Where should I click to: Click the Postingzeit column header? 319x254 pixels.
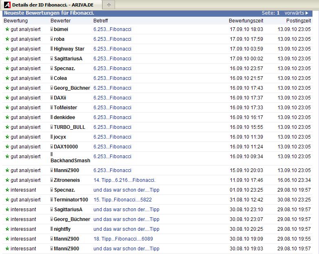point(299,21)
